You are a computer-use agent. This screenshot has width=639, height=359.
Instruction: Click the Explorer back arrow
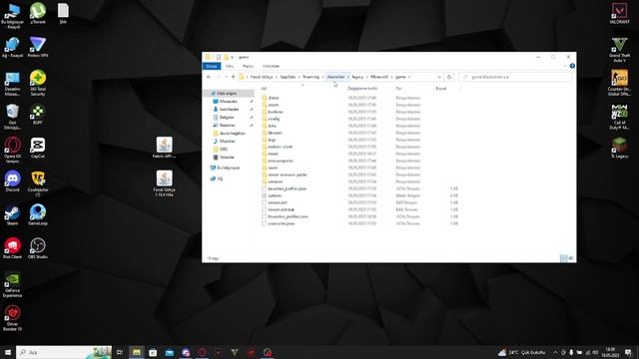click(x=209, y=77)
